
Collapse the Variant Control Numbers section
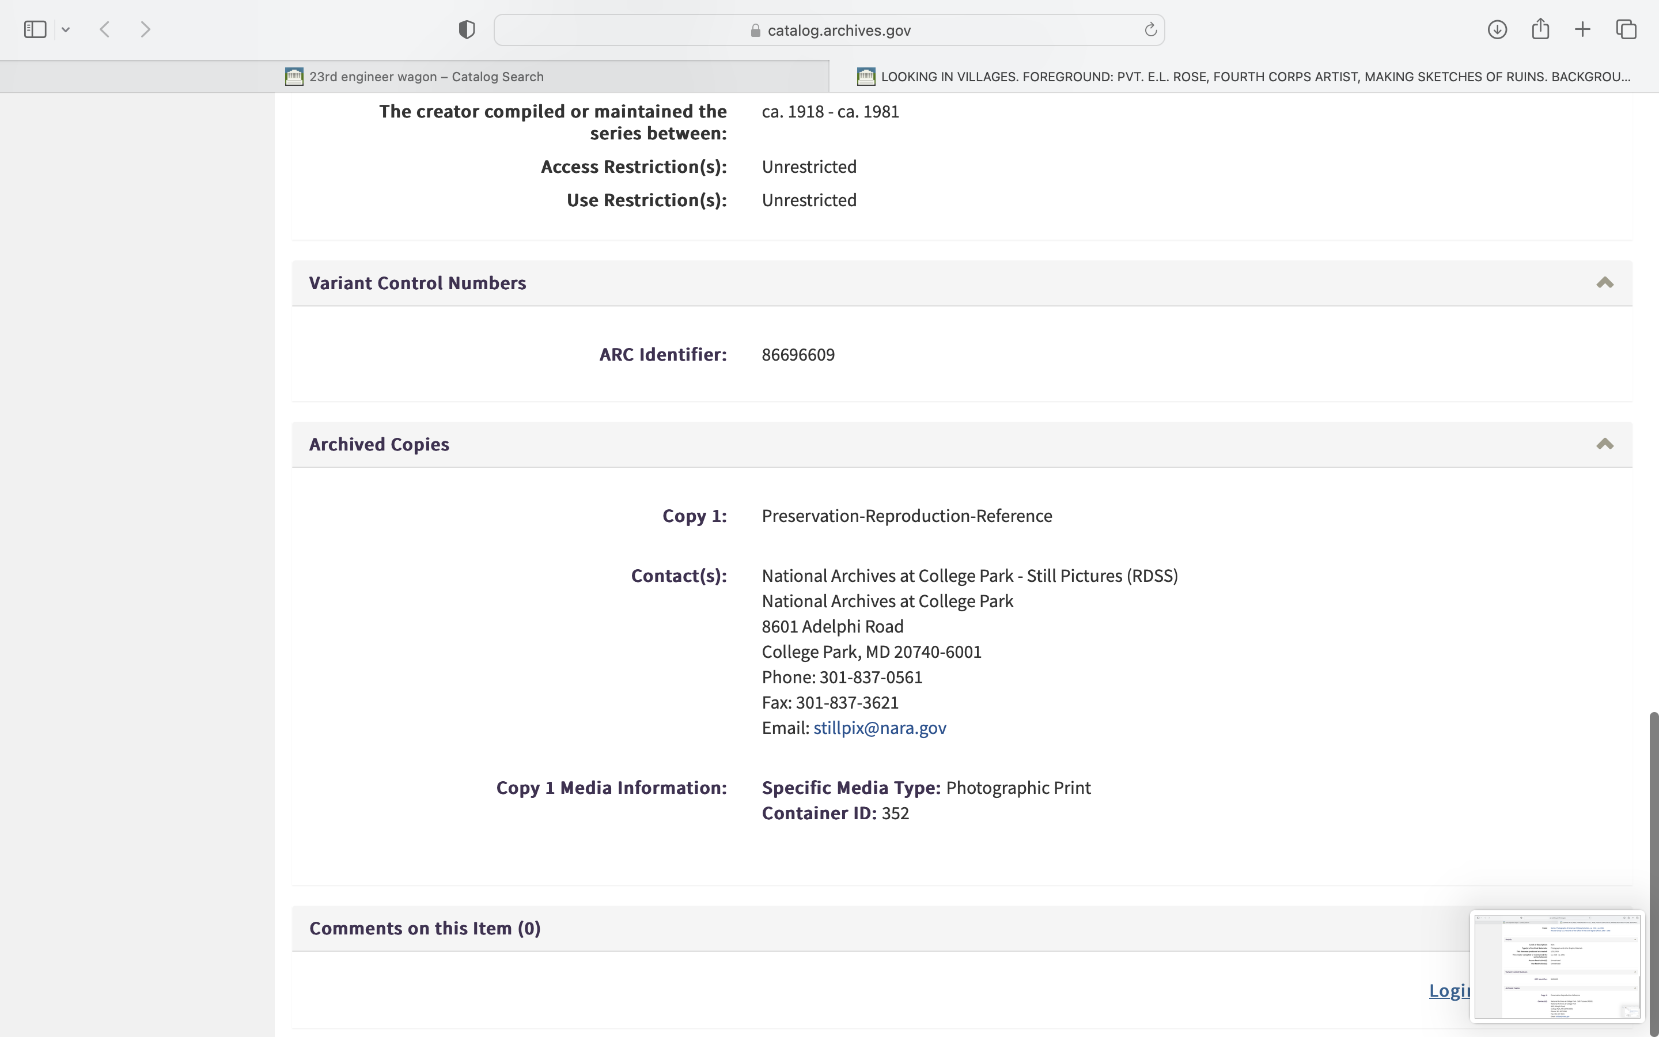click(x=1604, y=282)
